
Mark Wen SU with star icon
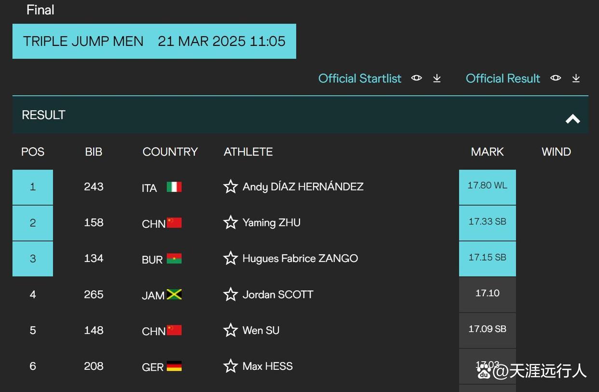[x=231, y=330]
